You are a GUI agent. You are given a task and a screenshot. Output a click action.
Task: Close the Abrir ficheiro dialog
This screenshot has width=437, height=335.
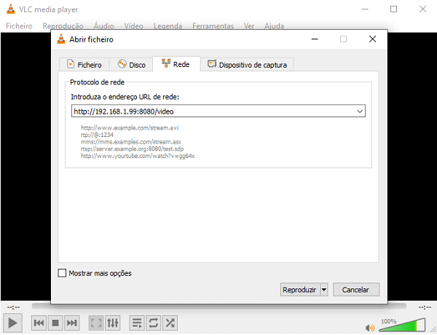click(x=373, y=39)
